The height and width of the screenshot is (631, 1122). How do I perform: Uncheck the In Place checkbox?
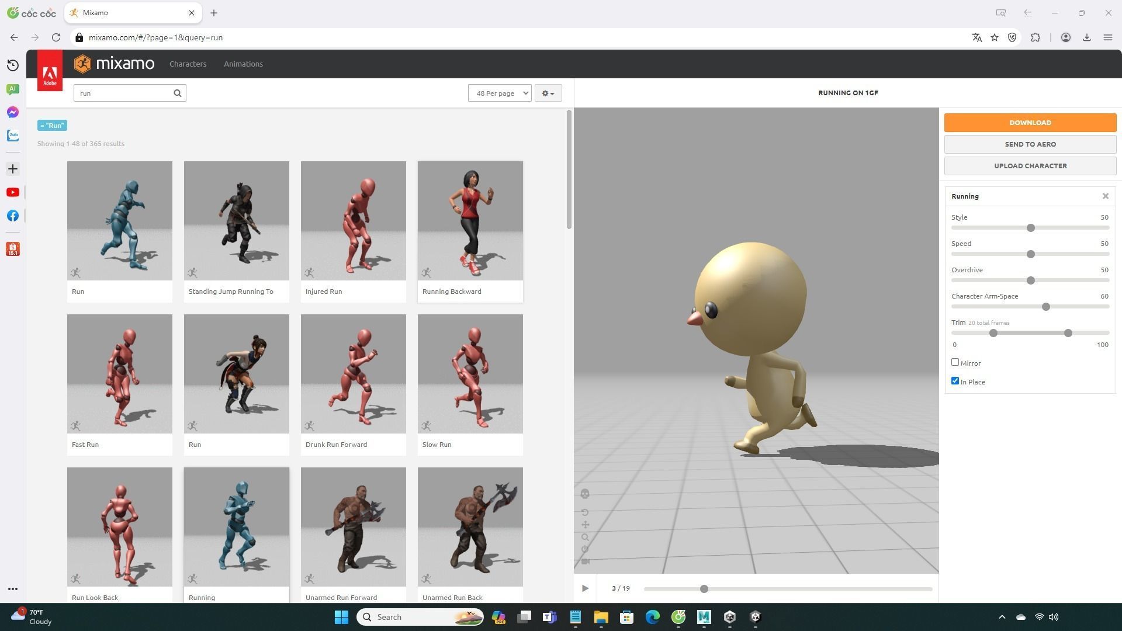pyautogui.click(x=955, y=381)
